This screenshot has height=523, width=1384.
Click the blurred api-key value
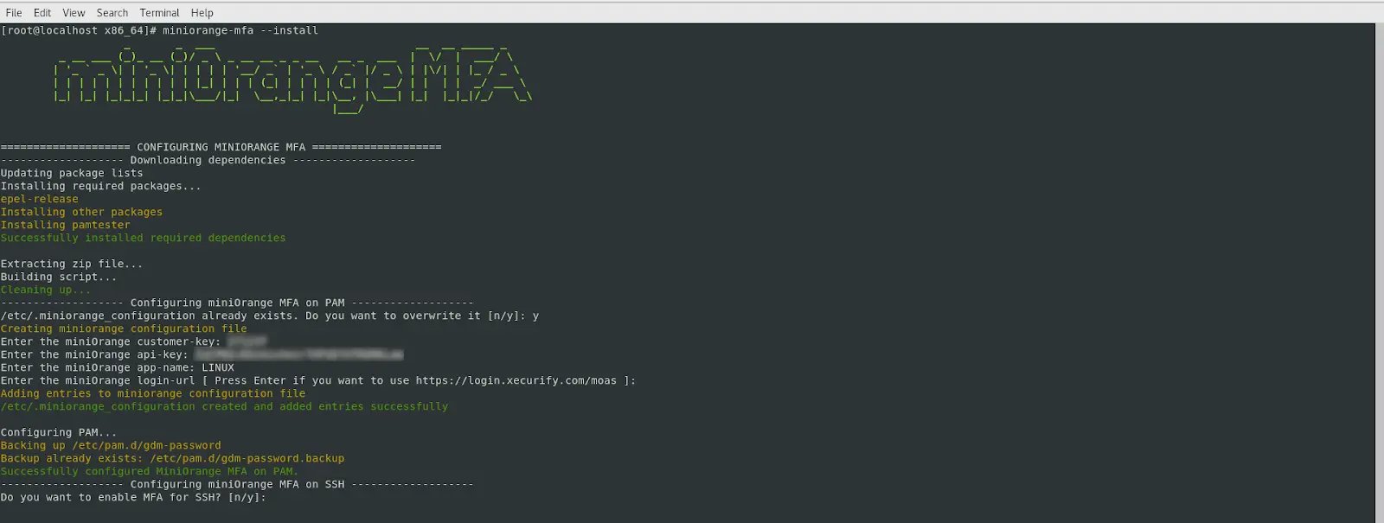pos(299,354)
